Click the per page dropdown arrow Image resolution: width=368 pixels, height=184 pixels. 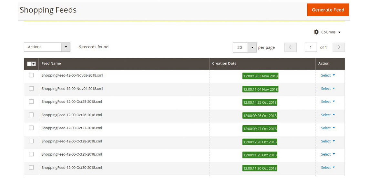pyautogui.click(x=252, y=47)
